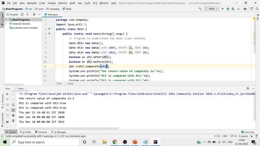Screen dimensions: 260x146
Task: Close the Main.java editor tab
Action: coord(60,15)
